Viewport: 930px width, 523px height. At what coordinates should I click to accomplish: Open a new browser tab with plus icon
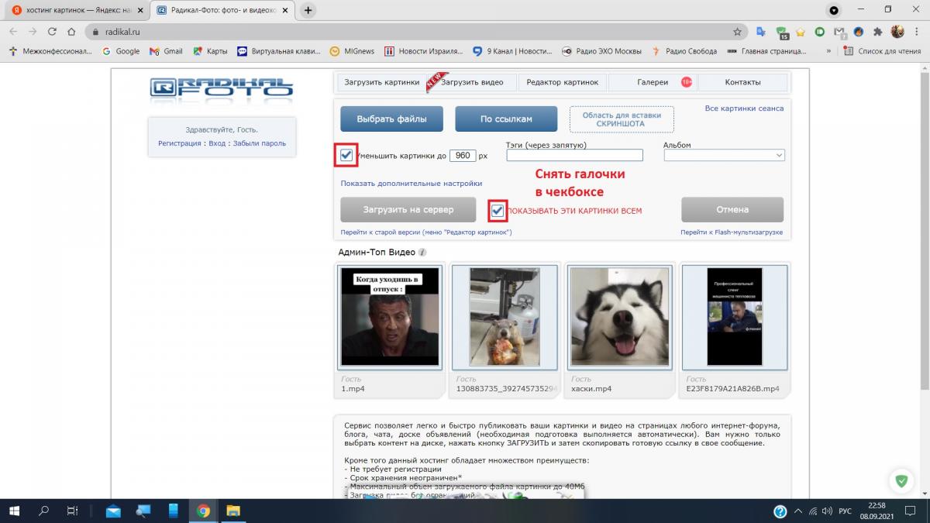click(308, 10)
